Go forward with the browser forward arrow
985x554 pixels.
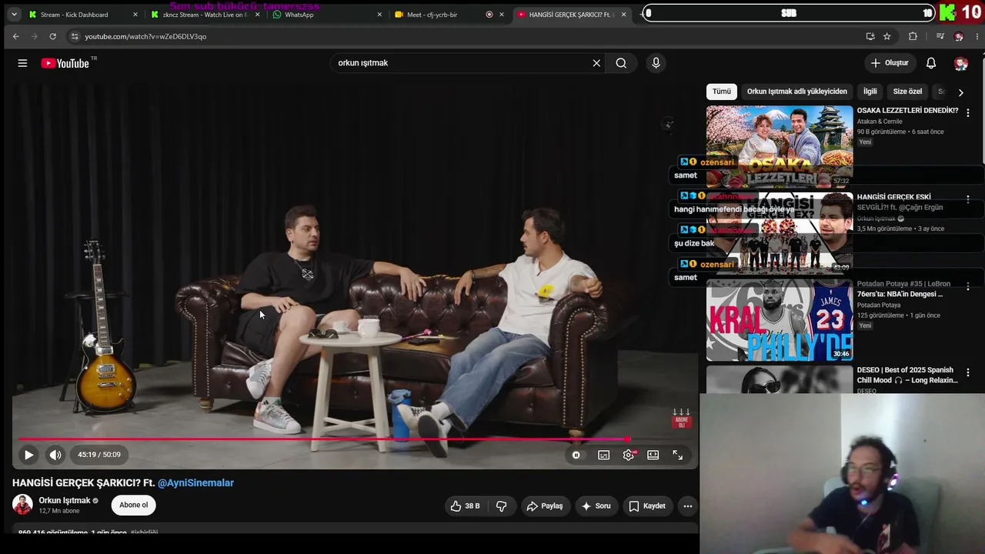pos(34,36)
